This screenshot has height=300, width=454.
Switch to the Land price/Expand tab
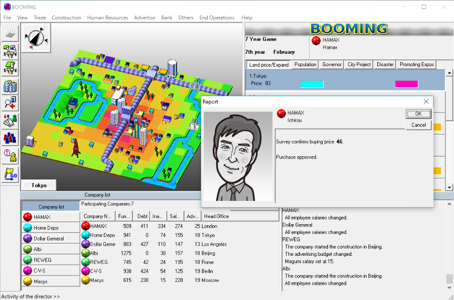pyautogui.click(x=268, y=65)
